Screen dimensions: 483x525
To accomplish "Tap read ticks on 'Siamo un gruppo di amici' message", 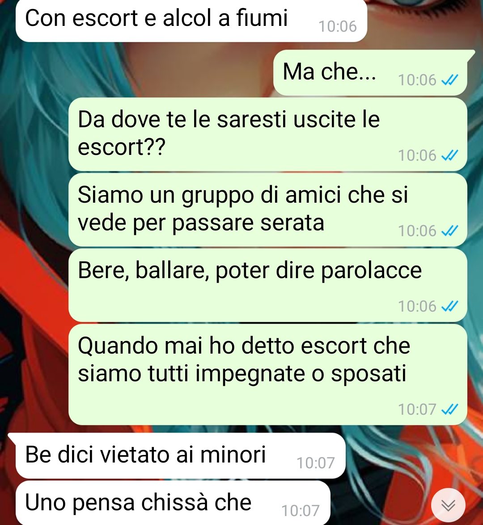I will [x=449, y=231].
